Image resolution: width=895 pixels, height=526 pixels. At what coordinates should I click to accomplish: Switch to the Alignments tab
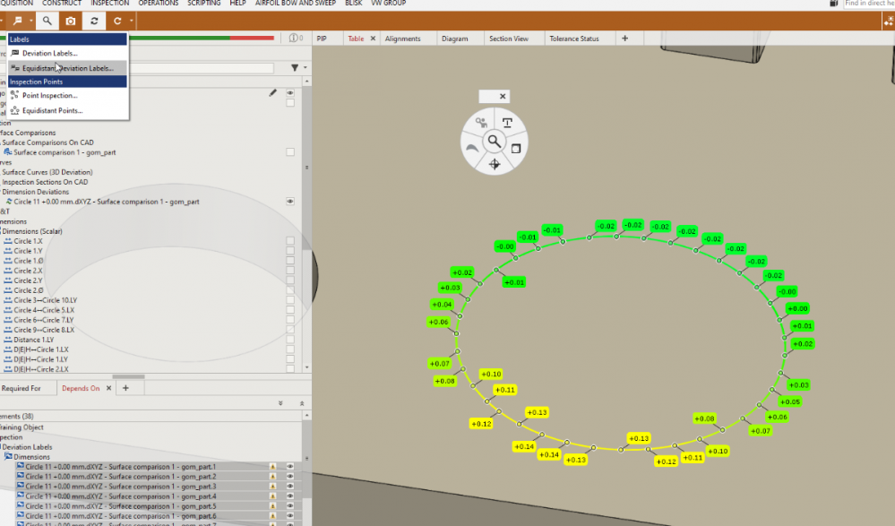(x=402, y=39)
